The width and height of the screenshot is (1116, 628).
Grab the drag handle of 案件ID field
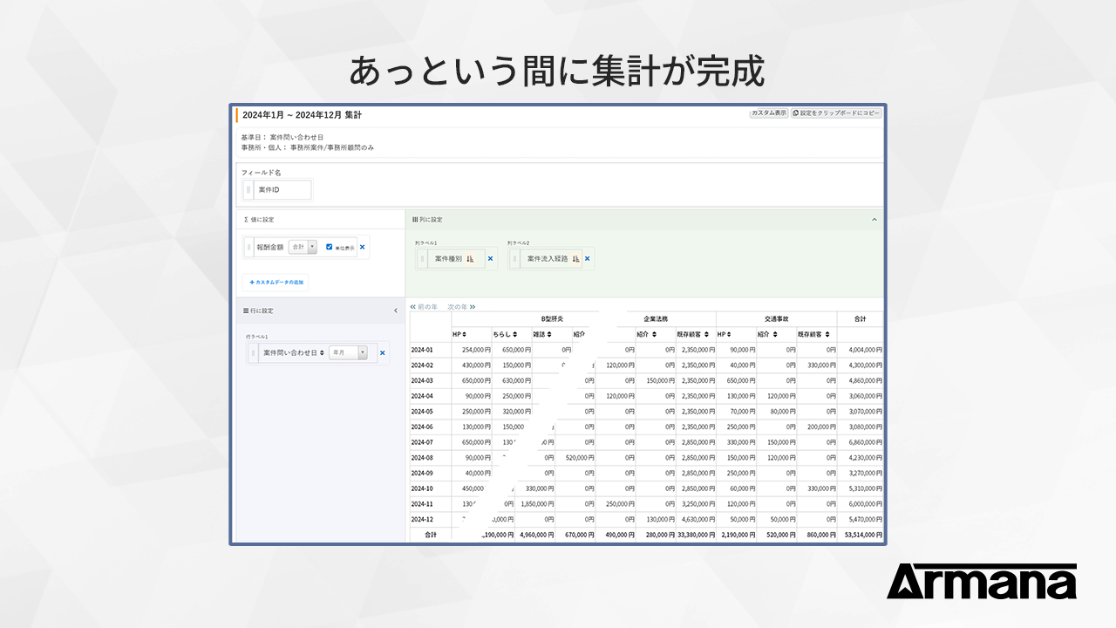pyautogui.click(x=248, y=189)
